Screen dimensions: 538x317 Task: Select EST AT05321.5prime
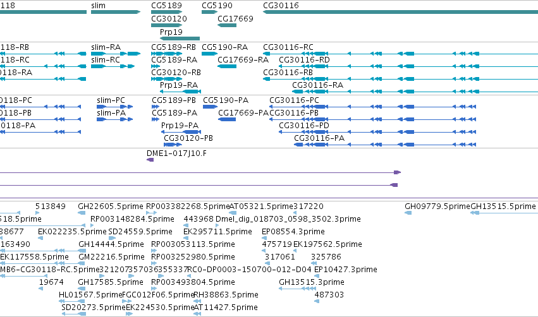point(261,206)
